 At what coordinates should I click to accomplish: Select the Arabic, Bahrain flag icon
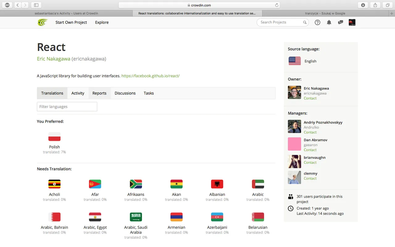click(x=54, y=217)
